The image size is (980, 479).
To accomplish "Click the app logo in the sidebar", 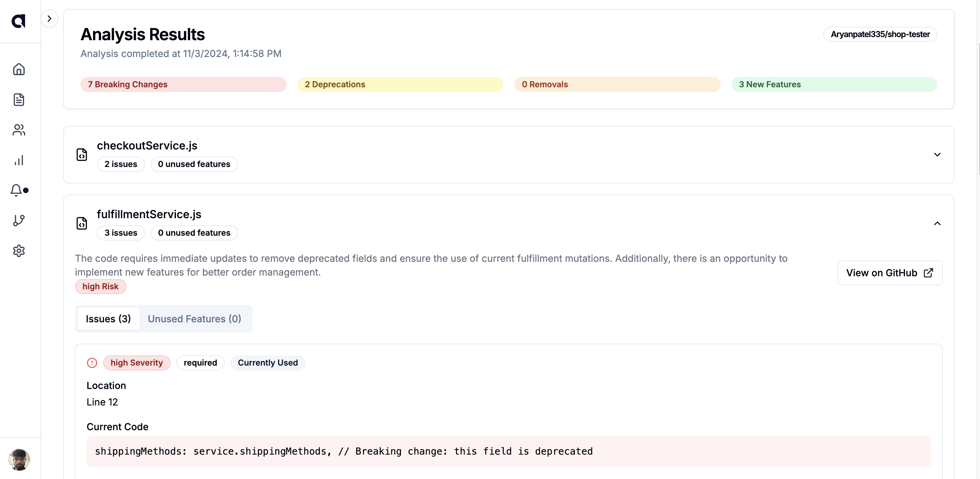I will point(18,21).
